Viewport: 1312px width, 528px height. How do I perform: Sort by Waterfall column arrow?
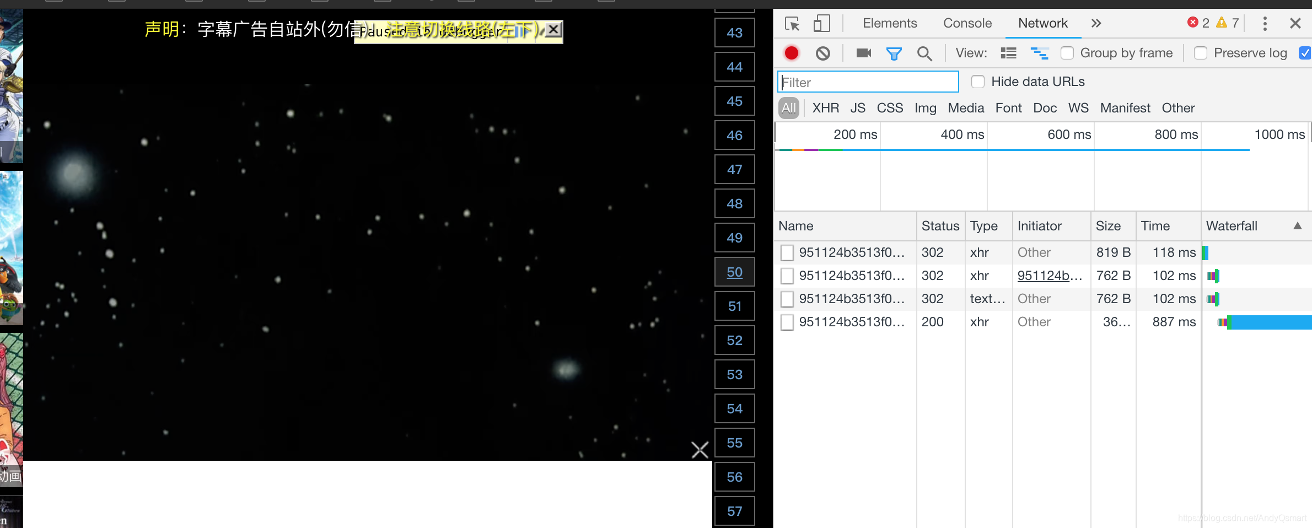[x=1298, y=226]
